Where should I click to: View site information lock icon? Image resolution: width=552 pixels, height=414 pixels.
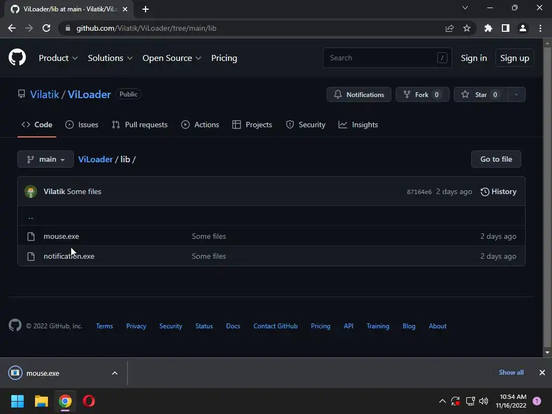coord(68,28)
